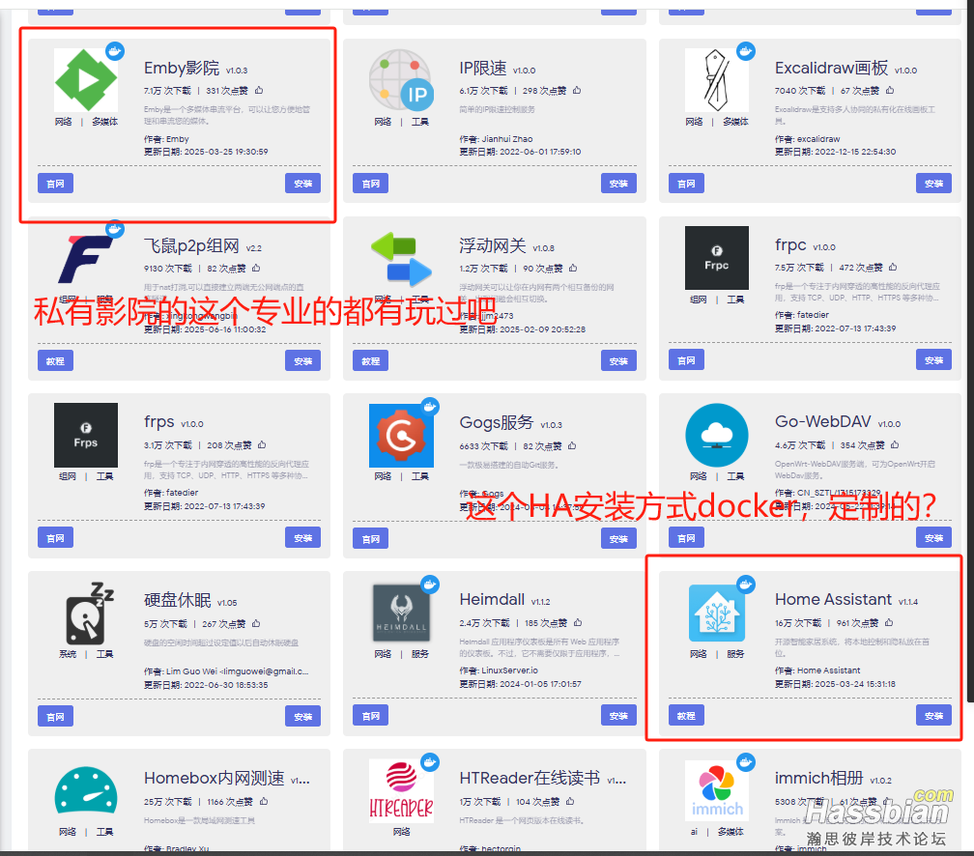974x856 pixels.
Task: Like Excalidraw画板 with its thumbs-up icon
Action: tap(890, 90)
